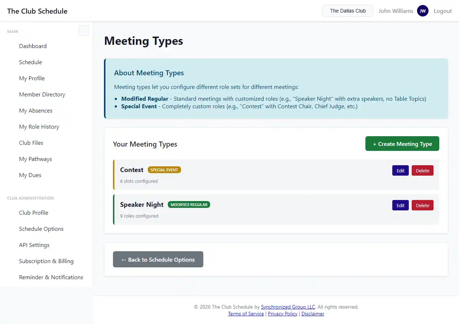Go to Schedule in sidebar
Image resolution: width=459 pixels, height=324 pixels.
tap(30, 62)
